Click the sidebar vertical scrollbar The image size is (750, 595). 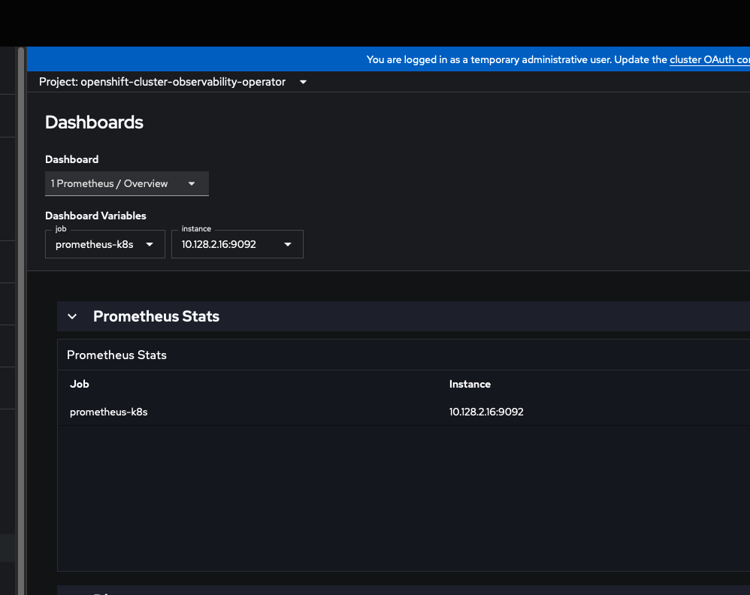(21, 321)
